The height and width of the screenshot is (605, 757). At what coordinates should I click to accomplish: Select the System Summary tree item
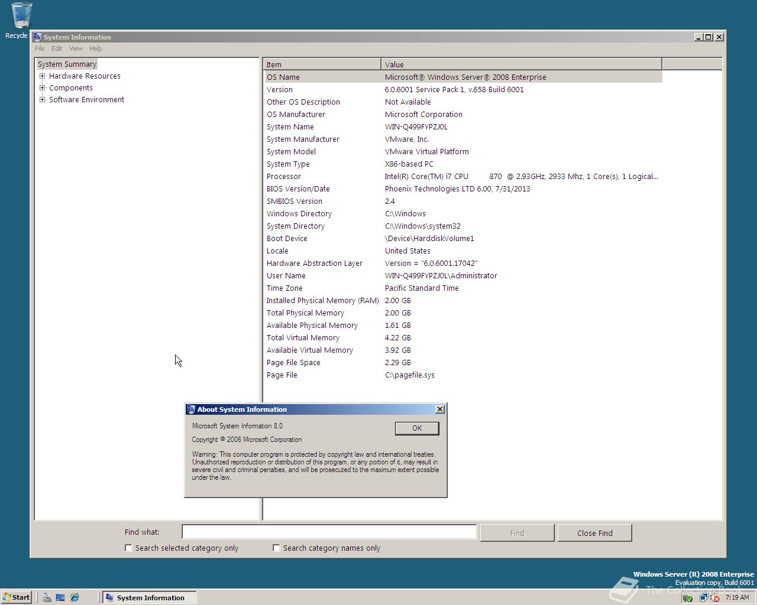[x=67, y=64]
